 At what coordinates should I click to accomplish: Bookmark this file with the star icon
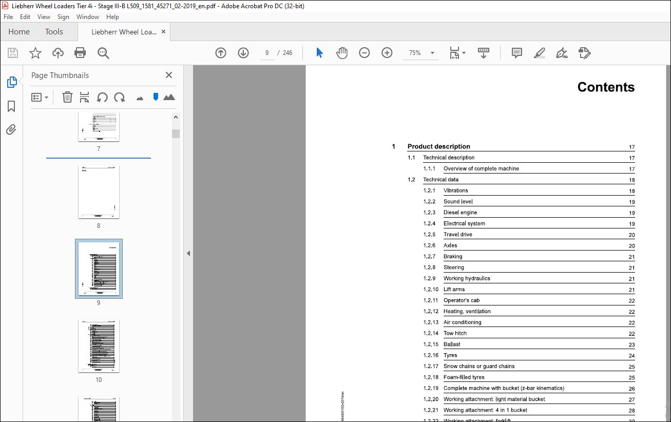coord(35,53)
